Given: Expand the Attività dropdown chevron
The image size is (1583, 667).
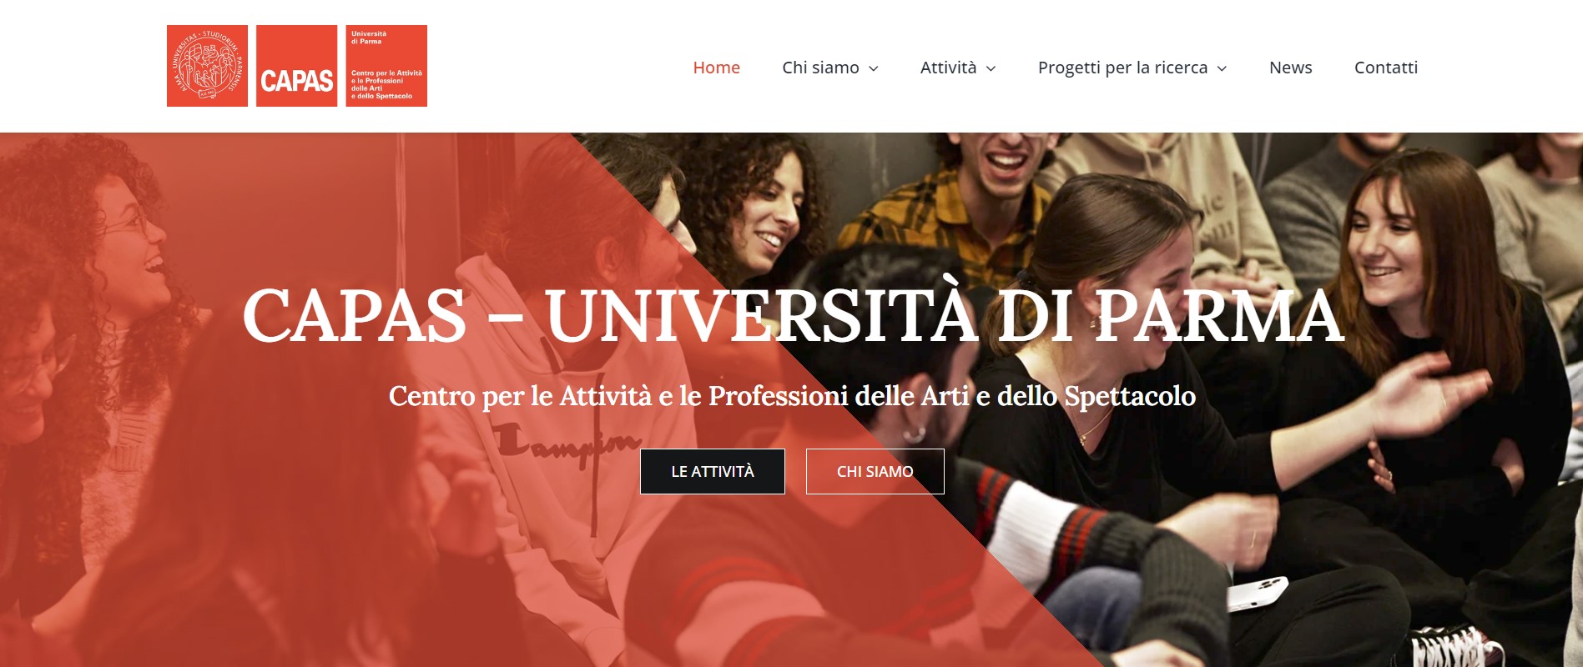Looking at the screenshot, I should [991, 68].
